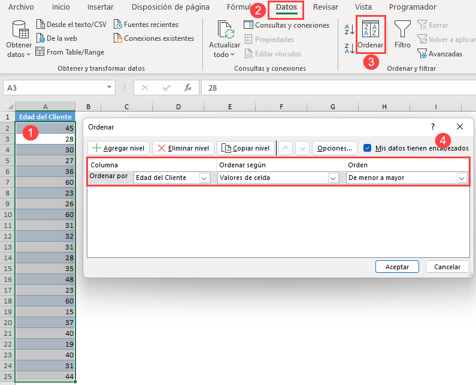Switch to Disposición de página tab
The height and width of the screenshot is (385, 476).
pos(170,7)
